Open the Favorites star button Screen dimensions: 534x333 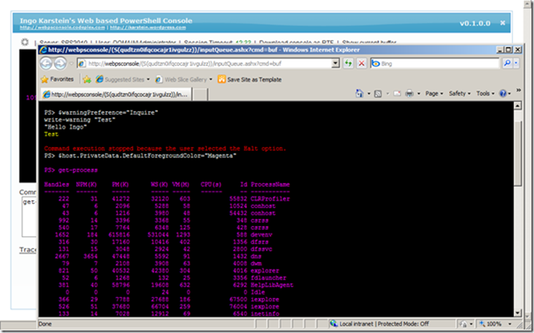click(x=57, y=79)
